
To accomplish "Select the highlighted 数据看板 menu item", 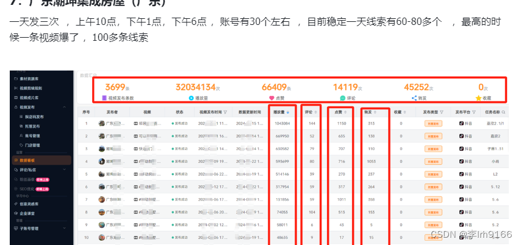I will pos(41,160).
